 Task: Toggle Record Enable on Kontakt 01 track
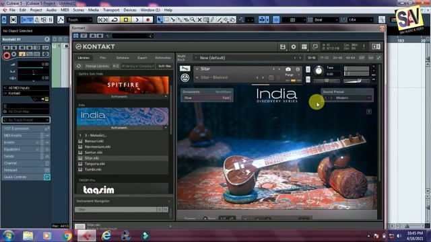(7, 56)
